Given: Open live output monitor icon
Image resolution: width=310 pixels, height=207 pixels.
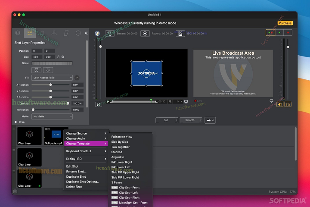Looking at the screenshot, I should coord(271,101).
